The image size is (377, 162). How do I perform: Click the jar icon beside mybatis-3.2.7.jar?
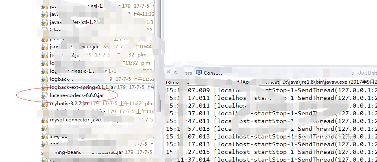[x=44, y=104]
